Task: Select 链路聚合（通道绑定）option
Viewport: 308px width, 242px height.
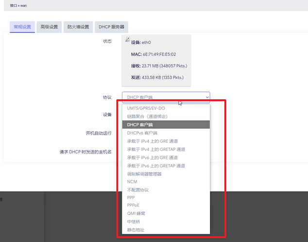Action: [x=166, y=117]
